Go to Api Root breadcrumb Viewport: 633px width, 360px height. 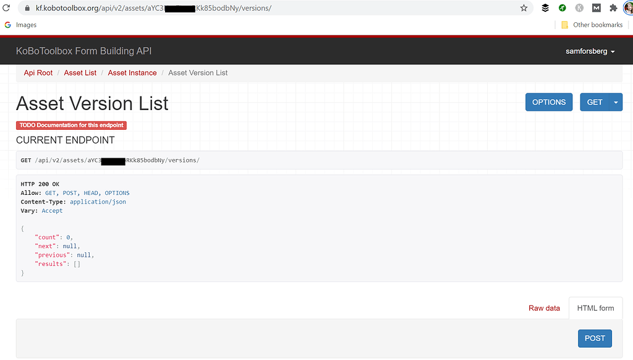(38, 73)
